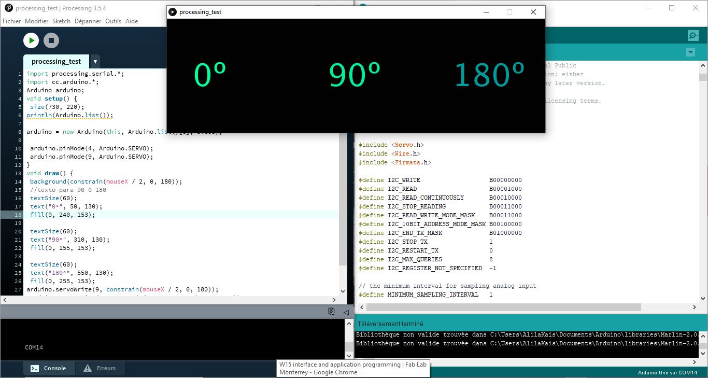Click the arduino.servoWrite(9, ...) code line
The image size is (708, 378).
[123, 289]
